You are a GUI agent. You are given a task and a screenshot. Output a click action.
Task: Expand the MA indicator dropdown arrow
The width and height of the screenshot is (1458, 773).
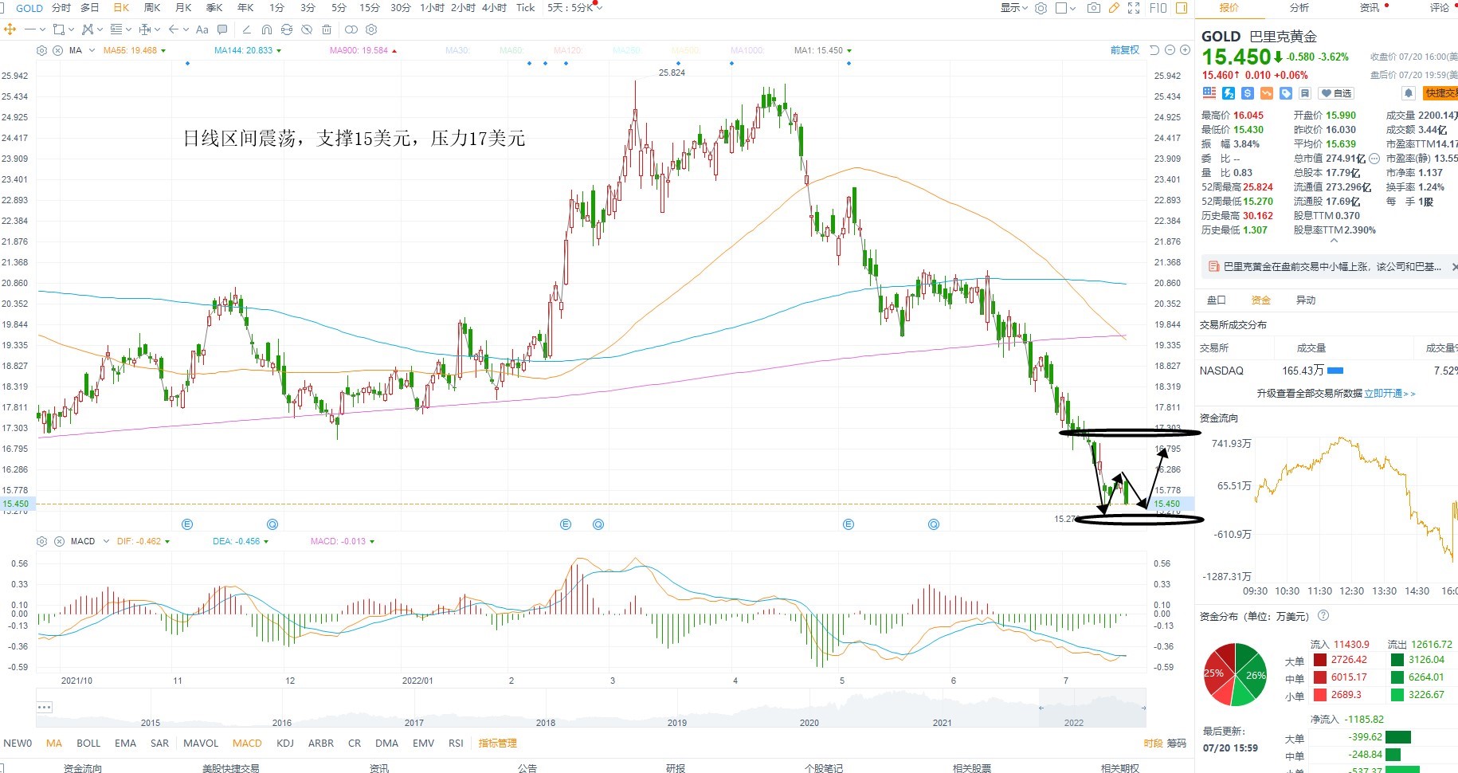coord(92,50)
